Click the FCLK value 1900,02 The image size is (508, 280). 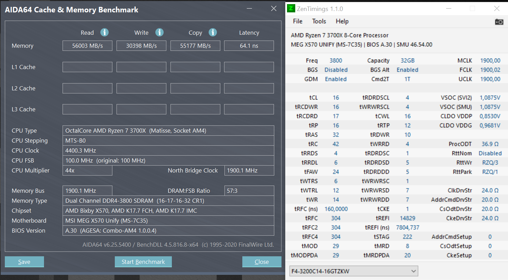[x=490, y=70]
